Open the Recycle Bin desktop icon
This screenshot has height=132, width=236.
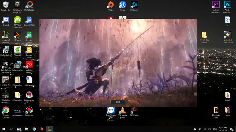point(6,6)
